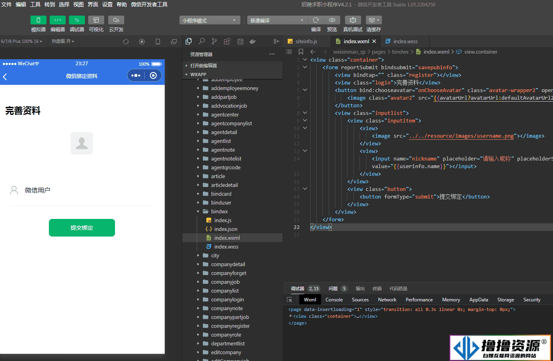Screen dimensions: 553x361
Task: Open the 文件 menu
Action: click(x=6, y=4)
